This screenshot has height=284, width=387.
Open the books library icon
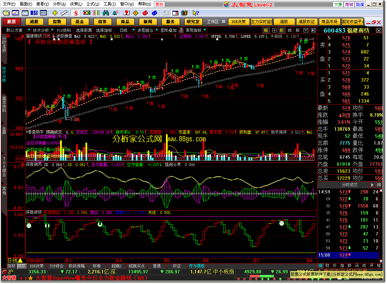pos(184,13)
